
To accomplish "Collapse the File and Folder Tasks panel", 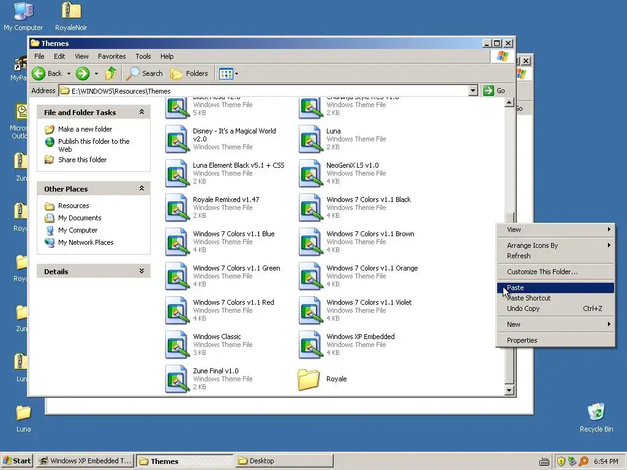I will click(x=141, y=112).
